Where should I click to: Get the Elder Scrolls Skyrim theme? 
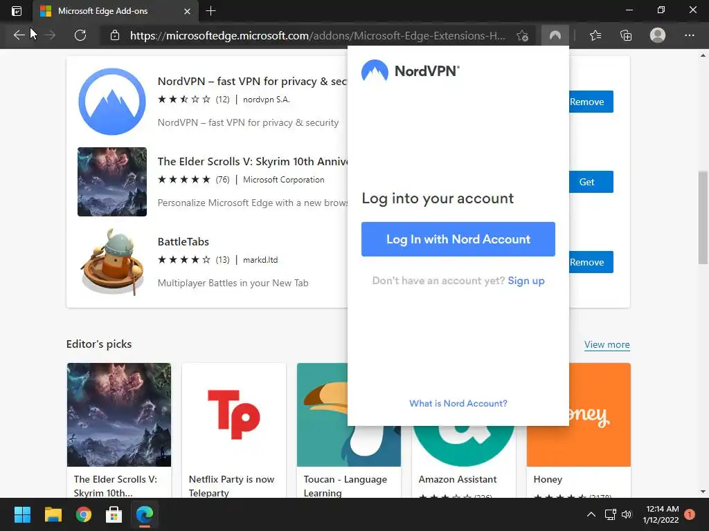point(591,182)
